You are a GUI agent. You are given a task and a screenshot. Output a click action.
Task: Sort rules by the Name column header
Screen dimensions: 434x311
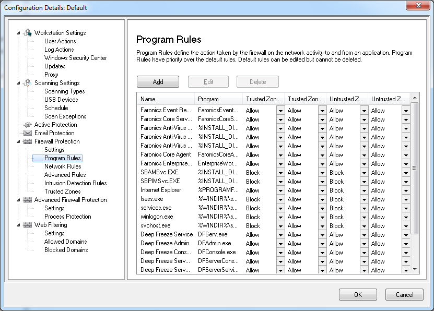166,99
